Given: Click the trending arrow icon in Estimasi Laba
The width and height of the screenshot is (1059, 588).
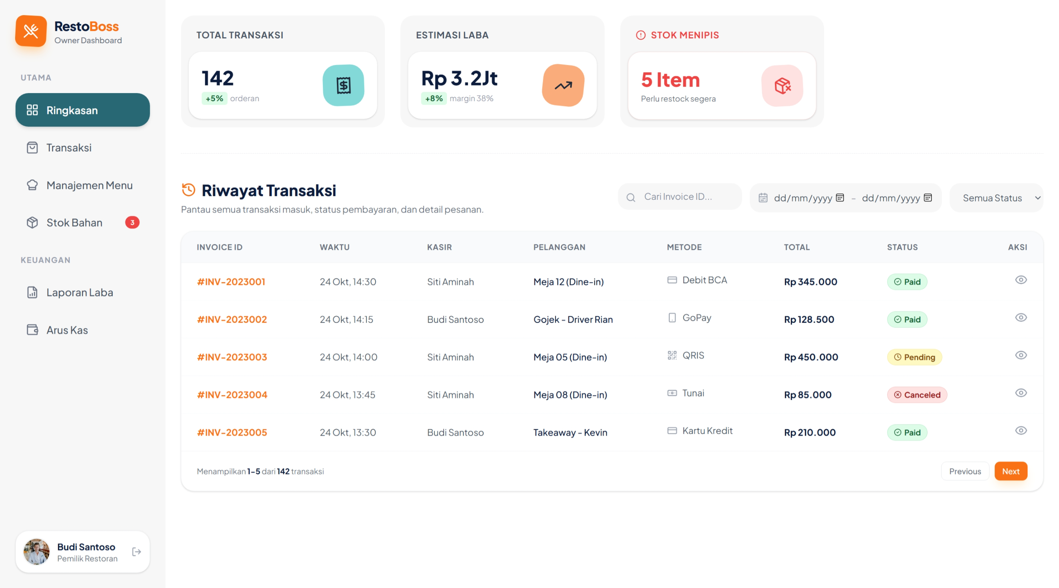Looking at the screenshot, I should [563, 85].
